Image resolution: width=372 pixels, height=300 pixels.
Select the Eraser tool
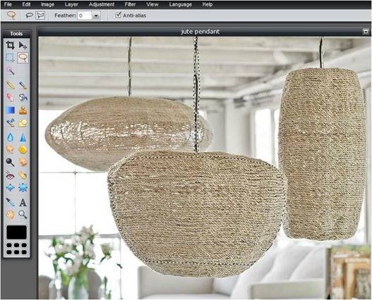click(10, 97)
